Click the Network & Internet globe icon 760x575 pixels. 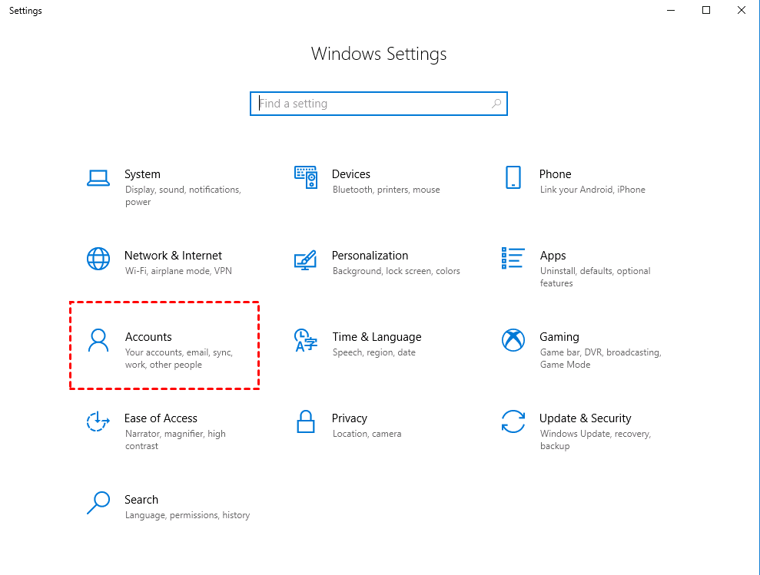pyautogui.click(x=98, y=259)
